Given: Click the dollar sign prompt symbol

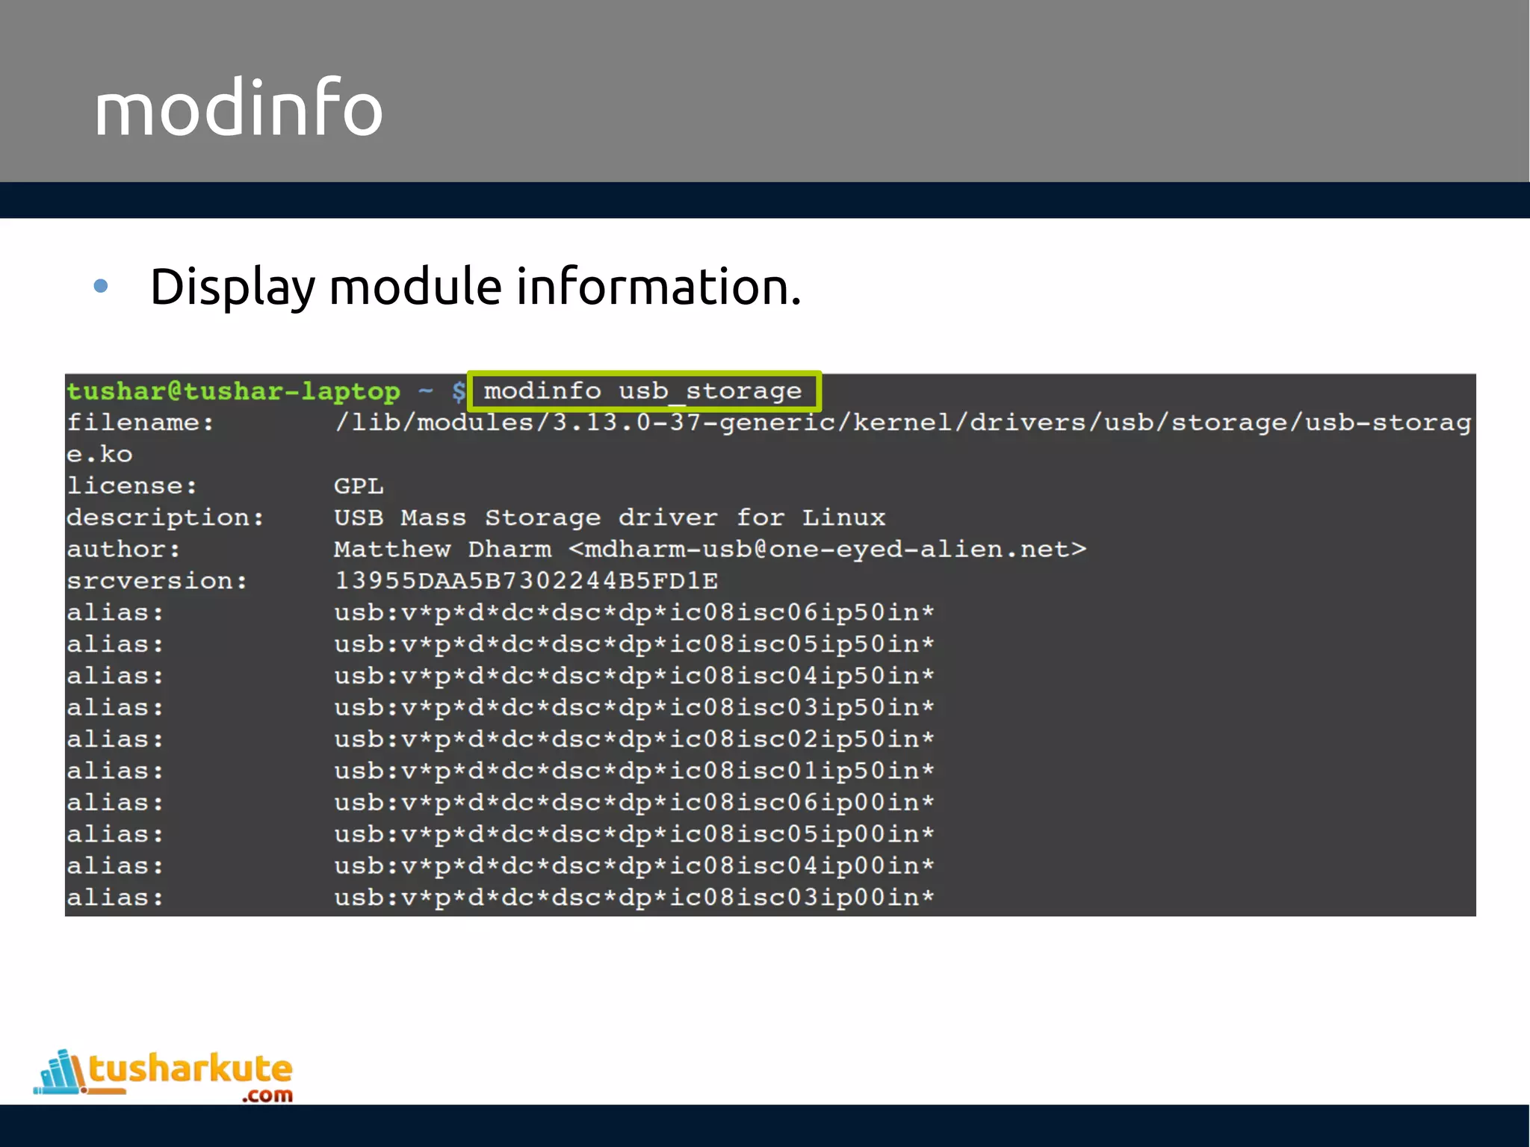Looking at the screenshot, I should (x=458, y=391).
